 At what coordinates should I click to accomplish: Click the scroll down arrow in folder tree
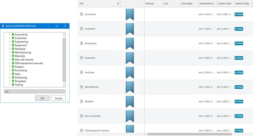[64, 86]
